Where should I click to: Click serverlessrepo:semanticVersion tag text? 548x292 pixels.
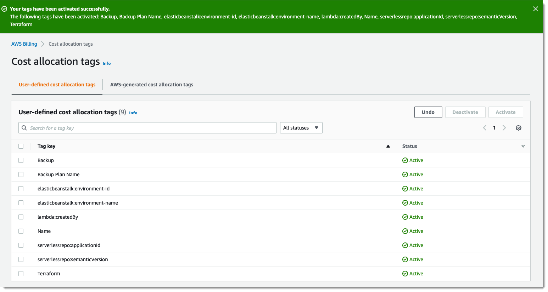click(73, 259)
